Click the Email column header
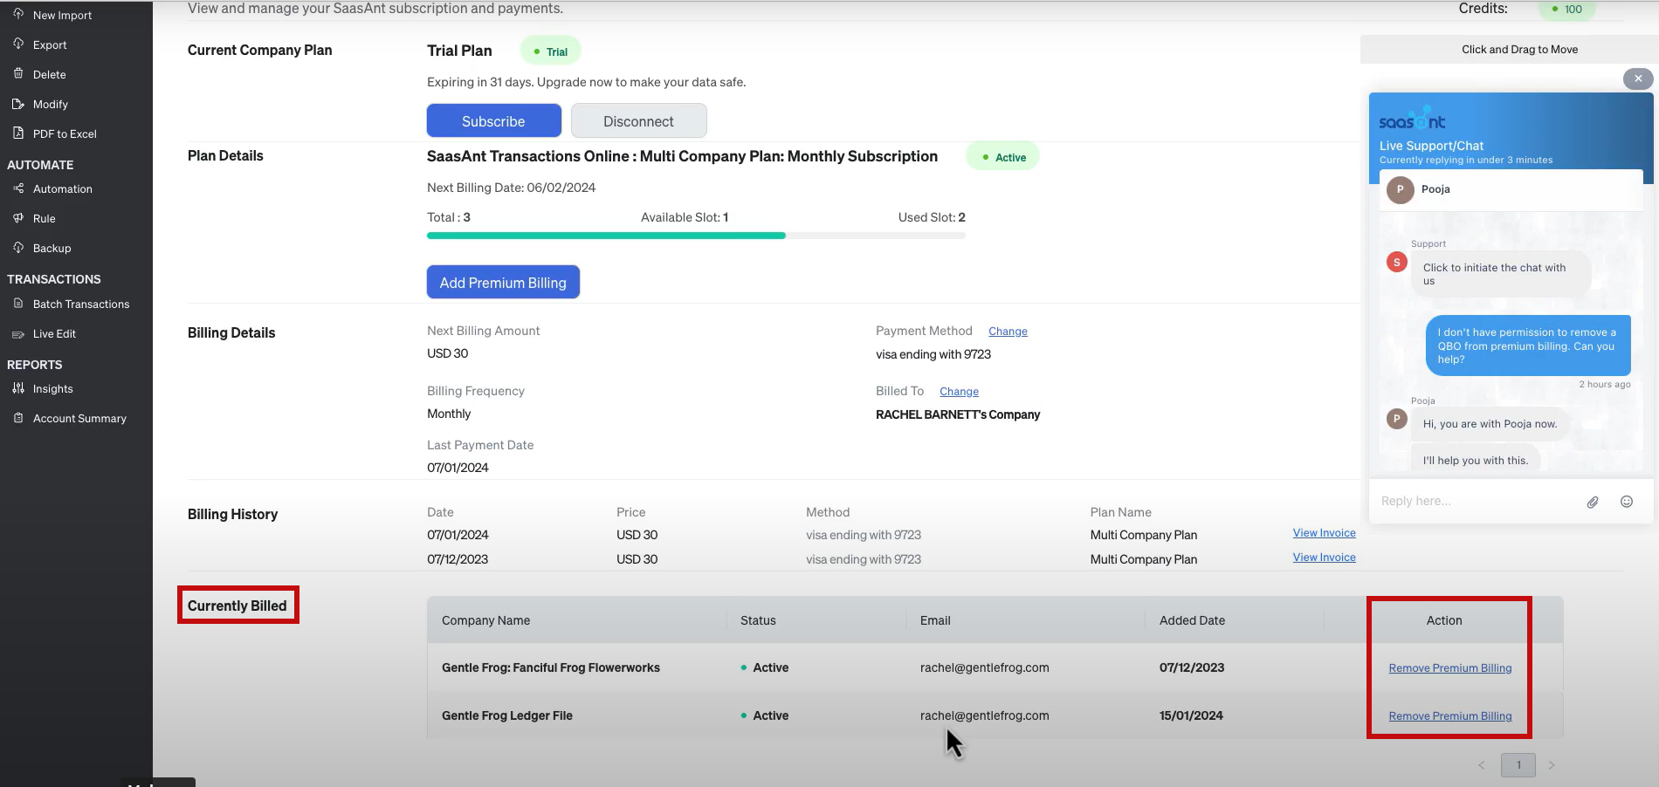Viewport: 1659px width, 787px height. (935, 620)
